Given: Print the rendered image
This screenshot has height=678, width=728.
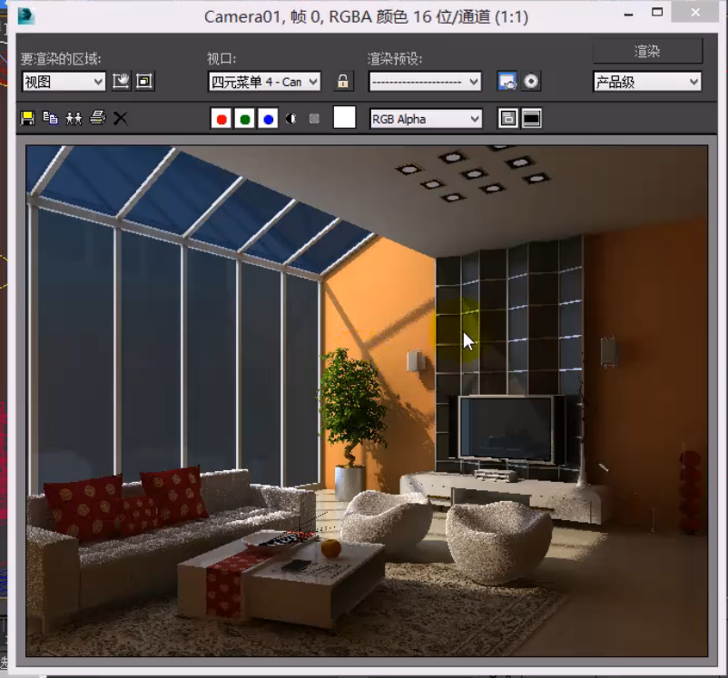Looking at the screenshot, I should (97, 118).
